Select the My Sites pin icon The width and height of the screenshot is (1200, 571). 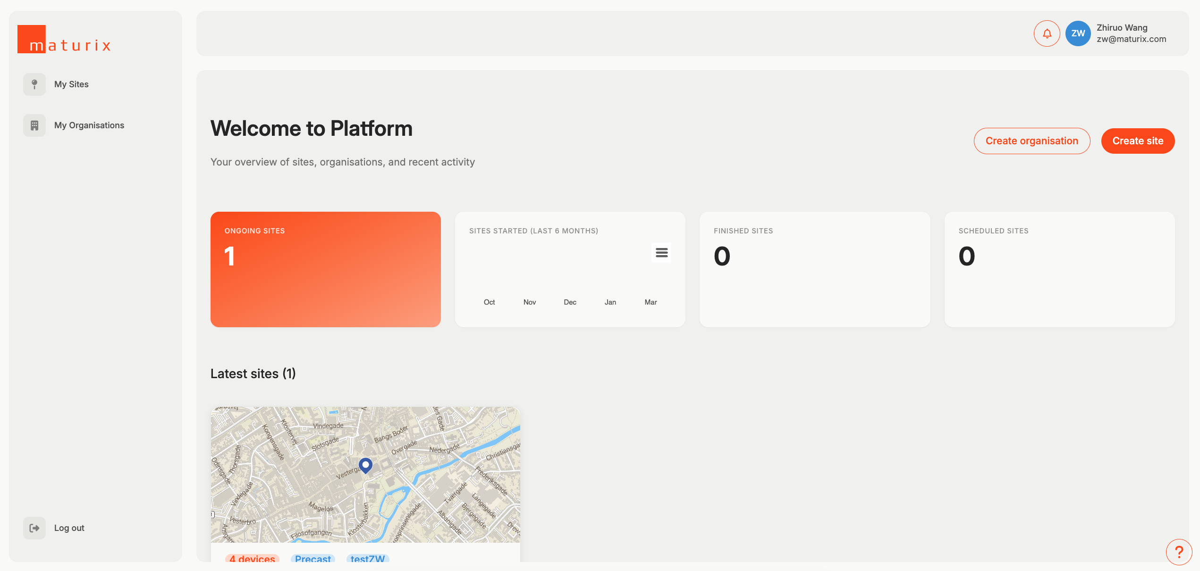(x=34, y=84)
